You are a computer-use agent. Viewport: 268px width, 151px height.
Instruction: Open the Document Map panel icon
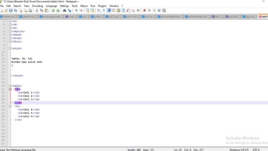pos(119,10)
